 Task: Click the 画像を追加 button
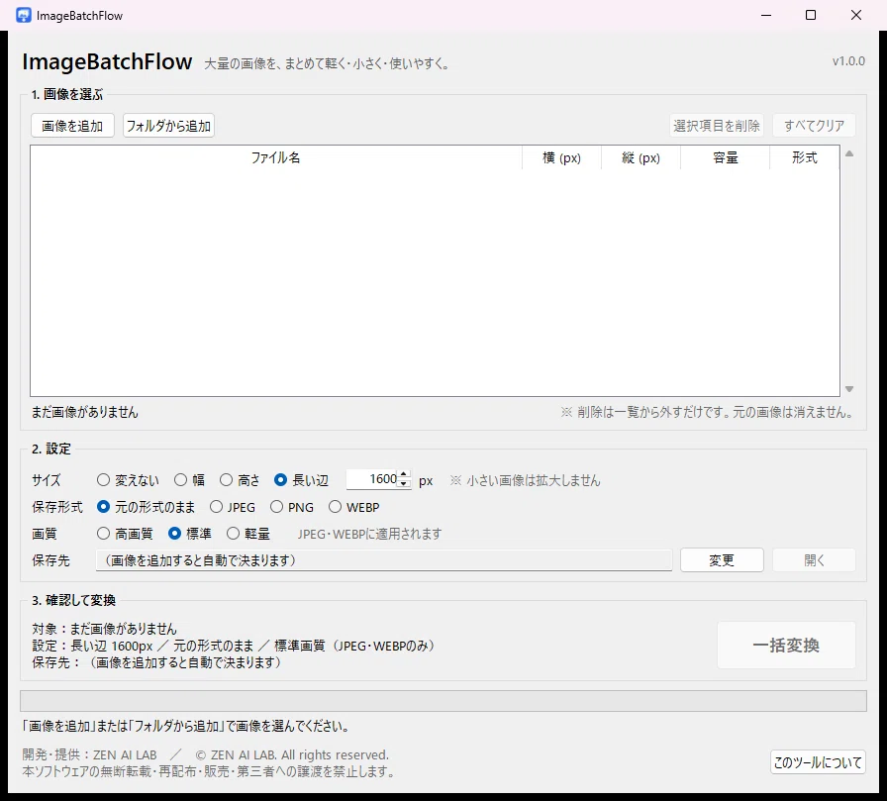click(72, 126)
